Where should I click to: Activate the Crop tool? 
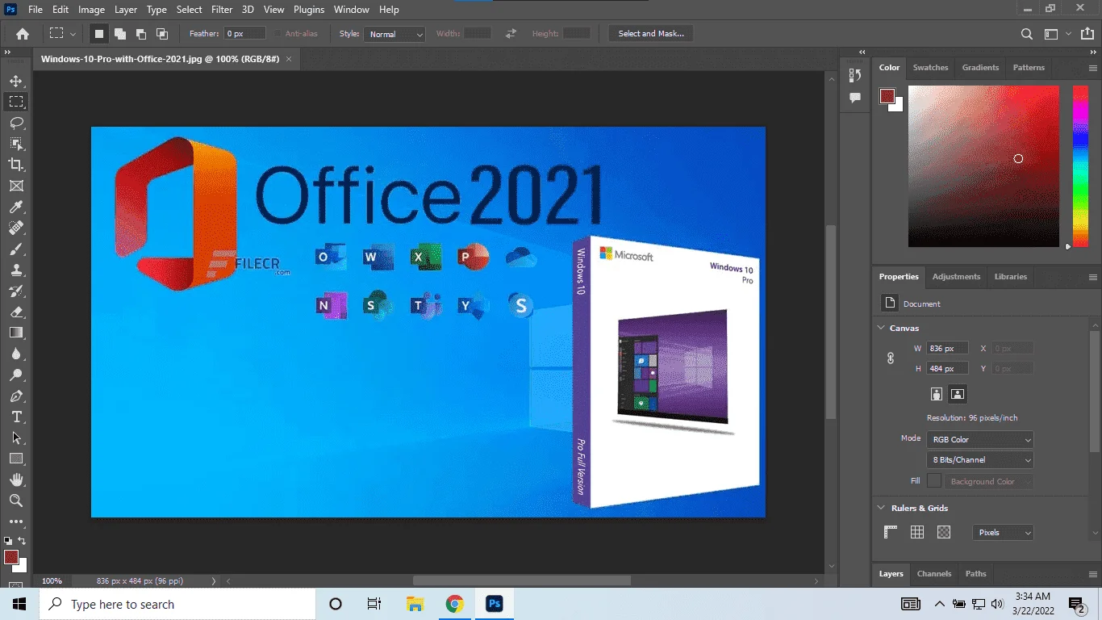click(16, 165)
